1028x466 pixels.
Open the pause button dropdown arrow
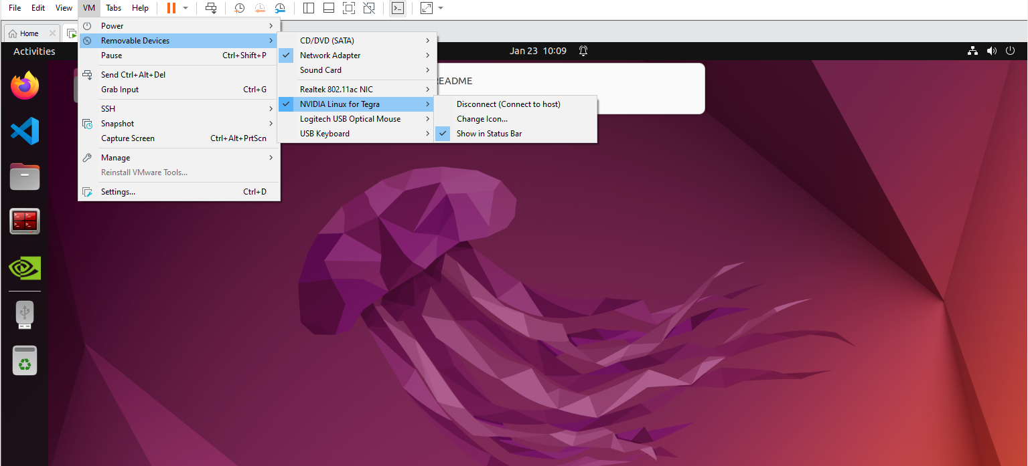[x=184, y=8]
